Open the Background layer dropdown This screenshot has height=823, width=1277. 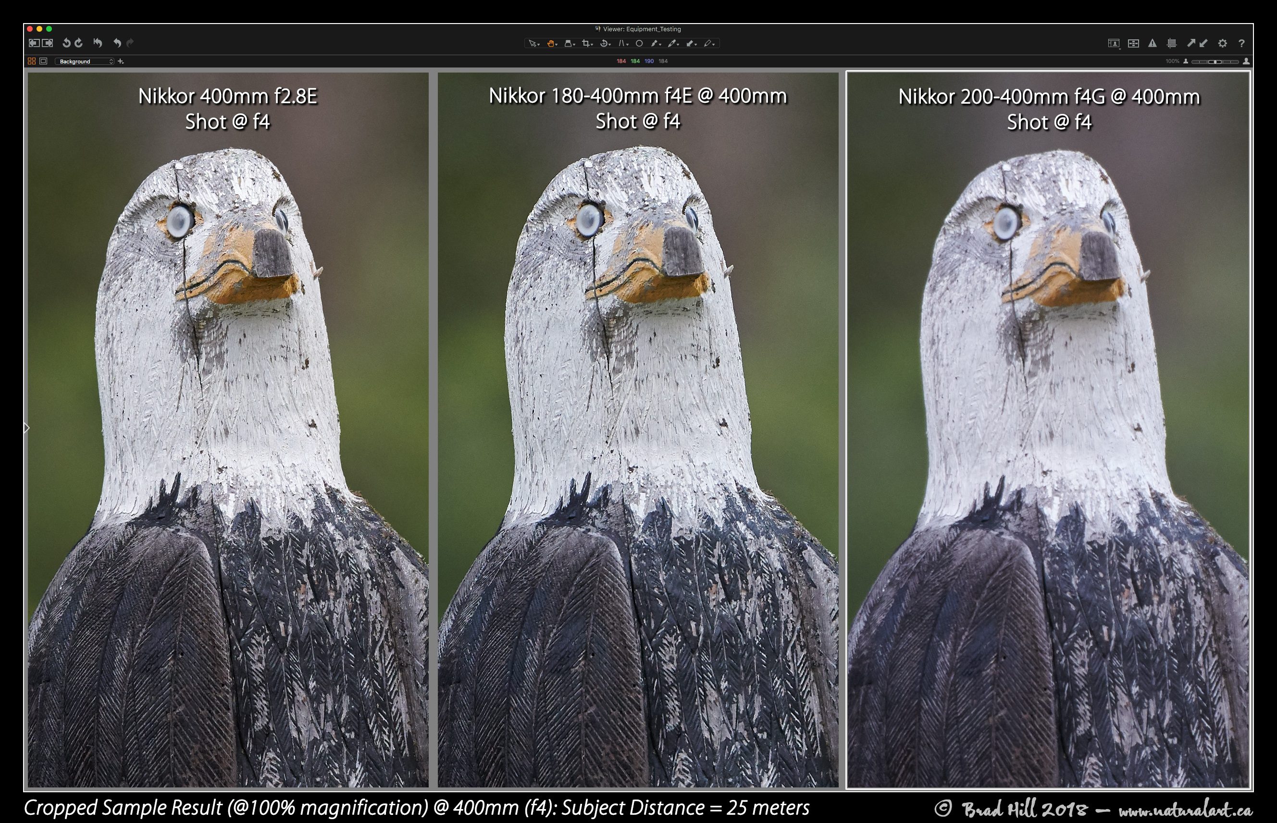tap(84, 61)
